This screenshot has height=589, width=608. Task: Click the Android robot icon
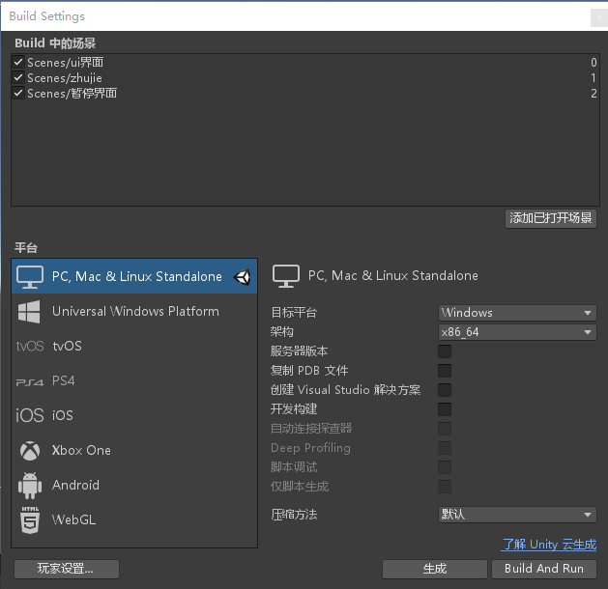30,486
